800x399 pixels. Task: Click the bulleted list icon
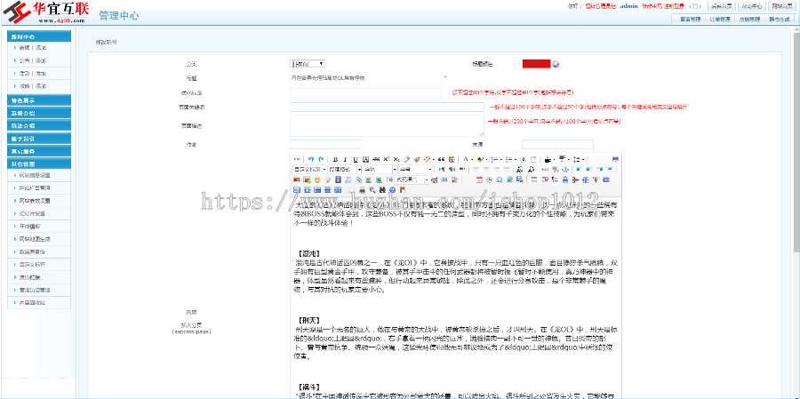coord(509,159)
